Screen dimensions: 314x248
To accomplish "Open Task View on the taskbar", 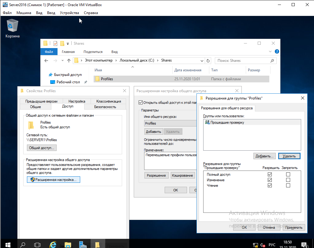I will 37,244.
